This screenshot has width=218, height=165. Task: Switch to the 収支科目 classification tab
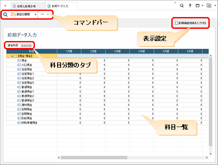tap(26, 46)
